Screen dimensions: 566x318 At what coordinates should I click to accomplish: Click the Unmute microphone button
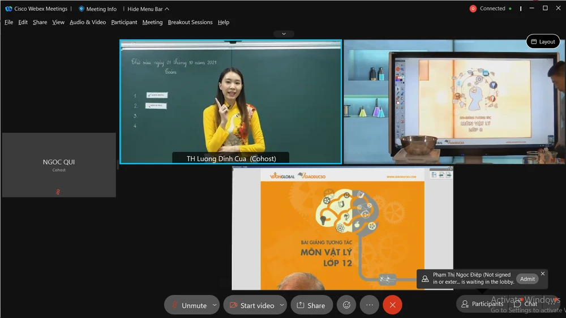click(x=188, y=305)
